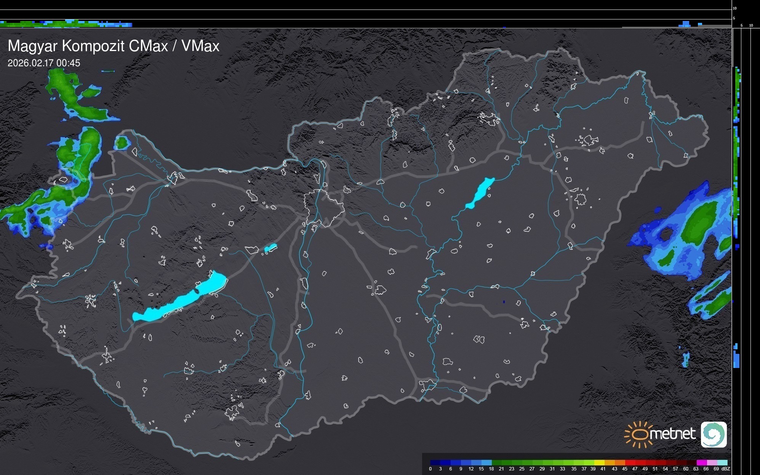The image size is (760, 475).
Task: Click the 2026.02.17 00:45 timestamp
Action: [44, 63]
